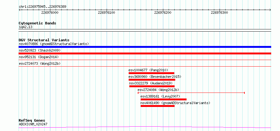Viewport: 280px width, 131px height.
Task: Open nsv4061490 (gnomADStructuralVariants) variant label
Action: click(175, 103)
